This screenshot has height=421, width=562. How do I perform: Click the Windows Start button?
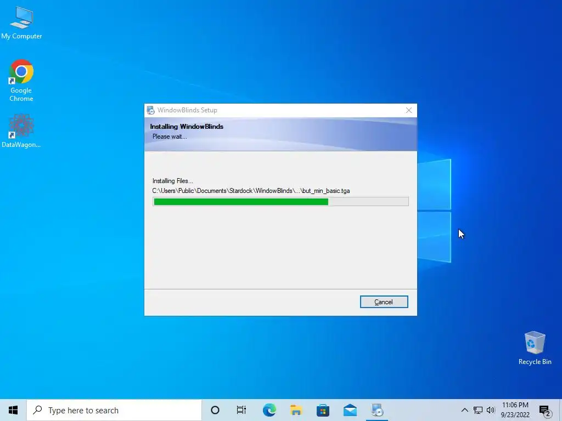(x=13, y=410)
